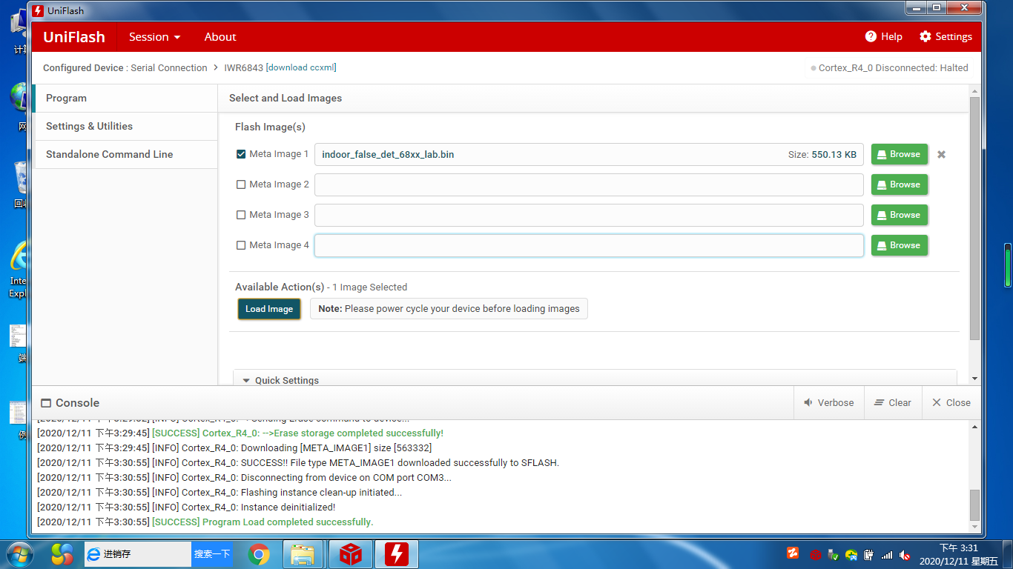Open the Internet Explorer desktop shortcut
1013x569 pixels.
19,270
